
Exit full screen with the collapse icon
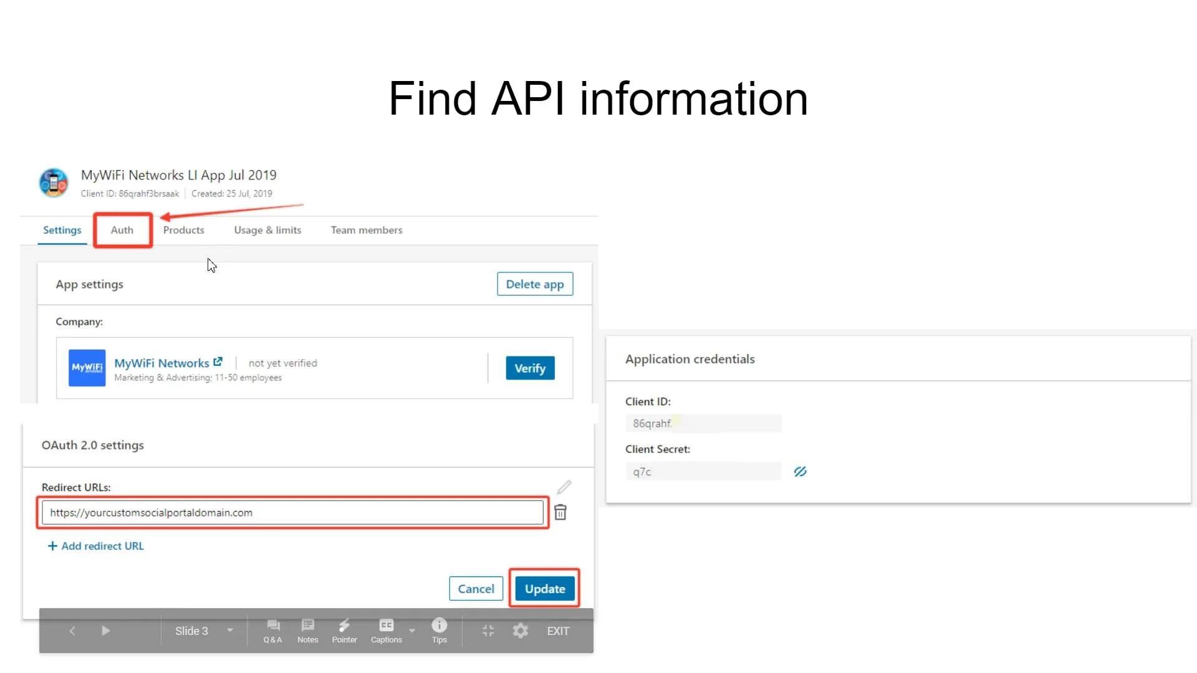(488, 631)
